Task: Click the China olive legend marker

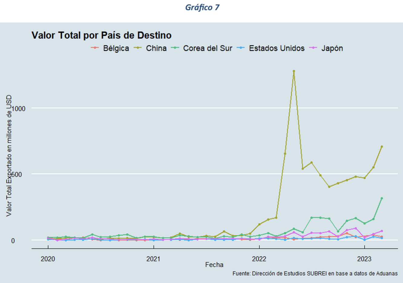Action: coord(138,48)
